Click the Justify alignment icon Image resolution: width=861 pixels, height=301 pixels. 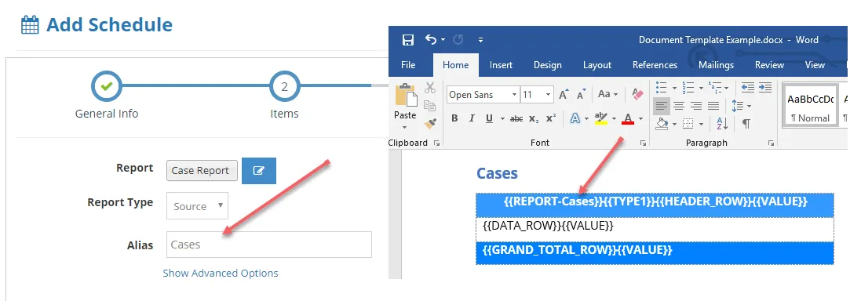(713, 106)
